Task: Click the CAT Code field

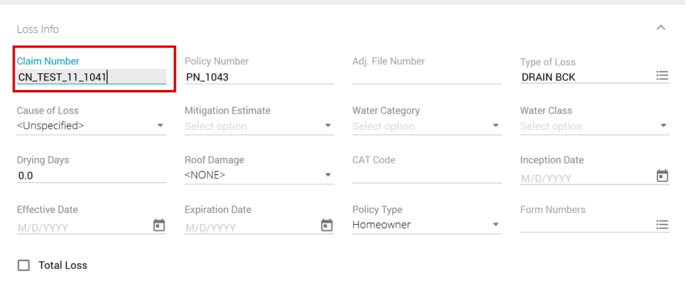Action: 427,176
